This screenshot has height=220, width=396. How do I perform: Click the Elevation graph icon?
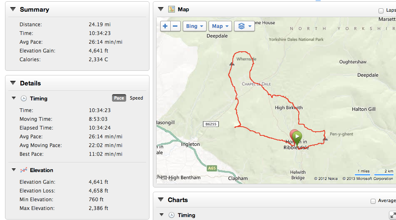tap(24, 170)
